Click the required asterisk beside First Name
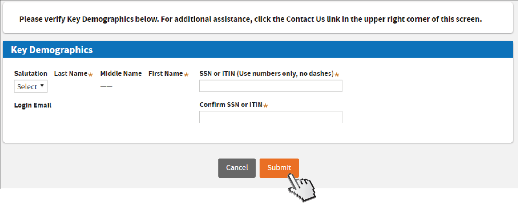The image size is (518, 206). coord(186,75)
